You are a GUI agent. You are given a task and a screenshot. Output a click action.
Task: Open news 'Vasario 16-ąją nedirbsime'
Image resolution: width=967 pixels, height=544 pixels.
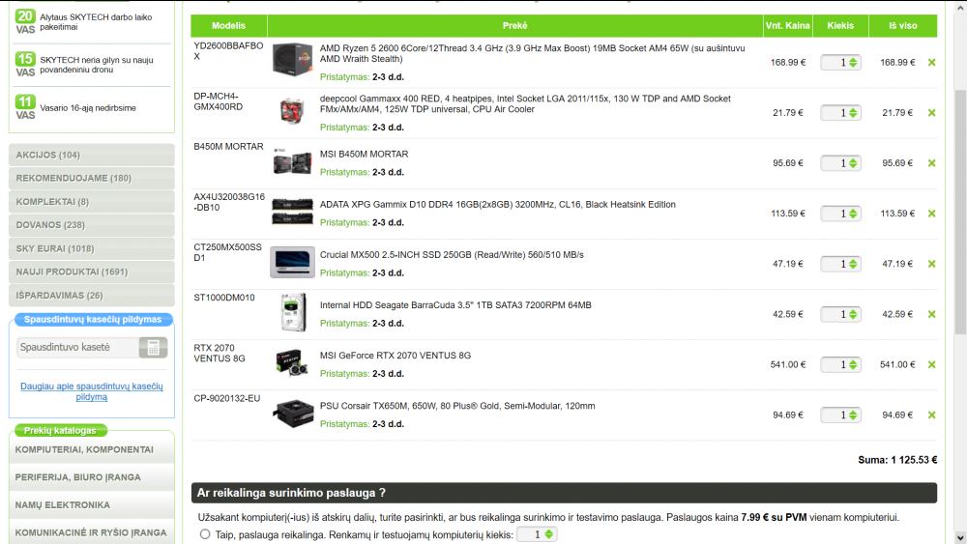pos(88,108)
